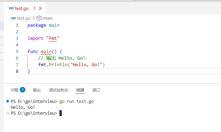Select the test.go editor tab
The height and width of the screenshot is (132, 221).
pyautogui.click(x=25, y=8)
